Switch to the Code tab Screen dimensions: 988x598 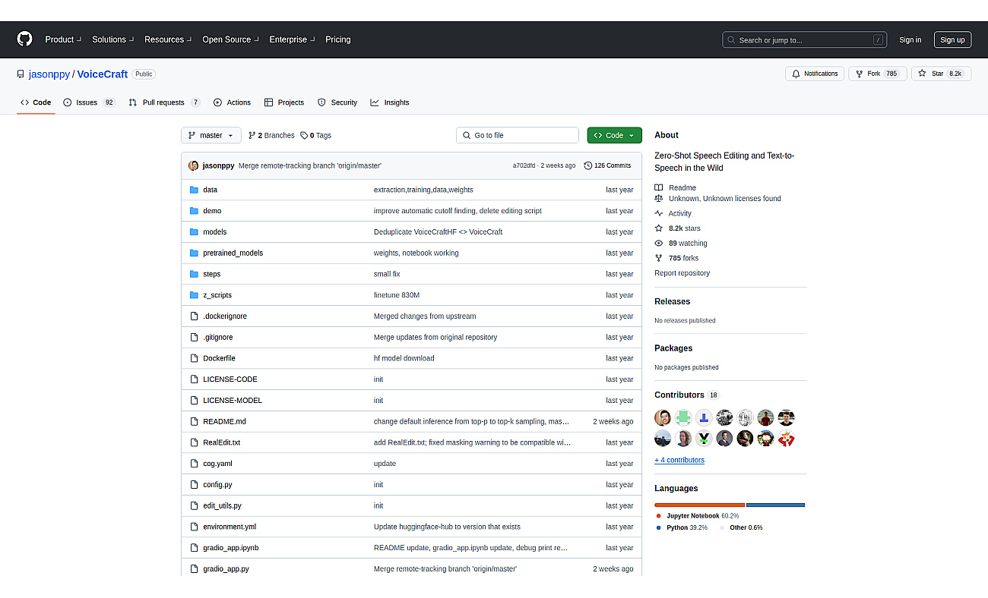tap(36, 102)
